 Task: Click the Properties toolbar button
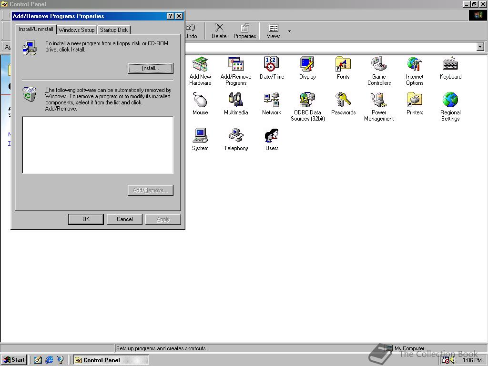coord(244,31)
